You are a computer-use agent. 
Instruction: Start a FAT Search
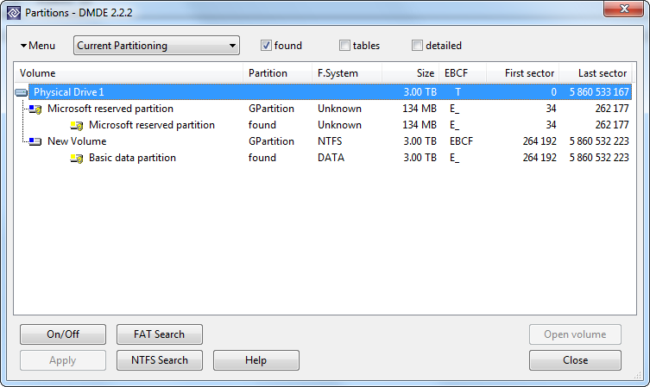tap(160, 334)
